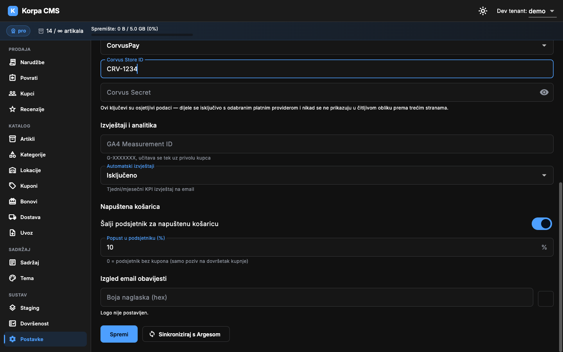Screen dimensions: 563x352
Task: Click the Artikli archive icon
Action: [13, 139]
